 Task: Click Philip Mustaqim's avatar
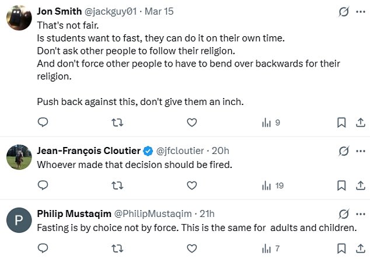coord(18,220)
